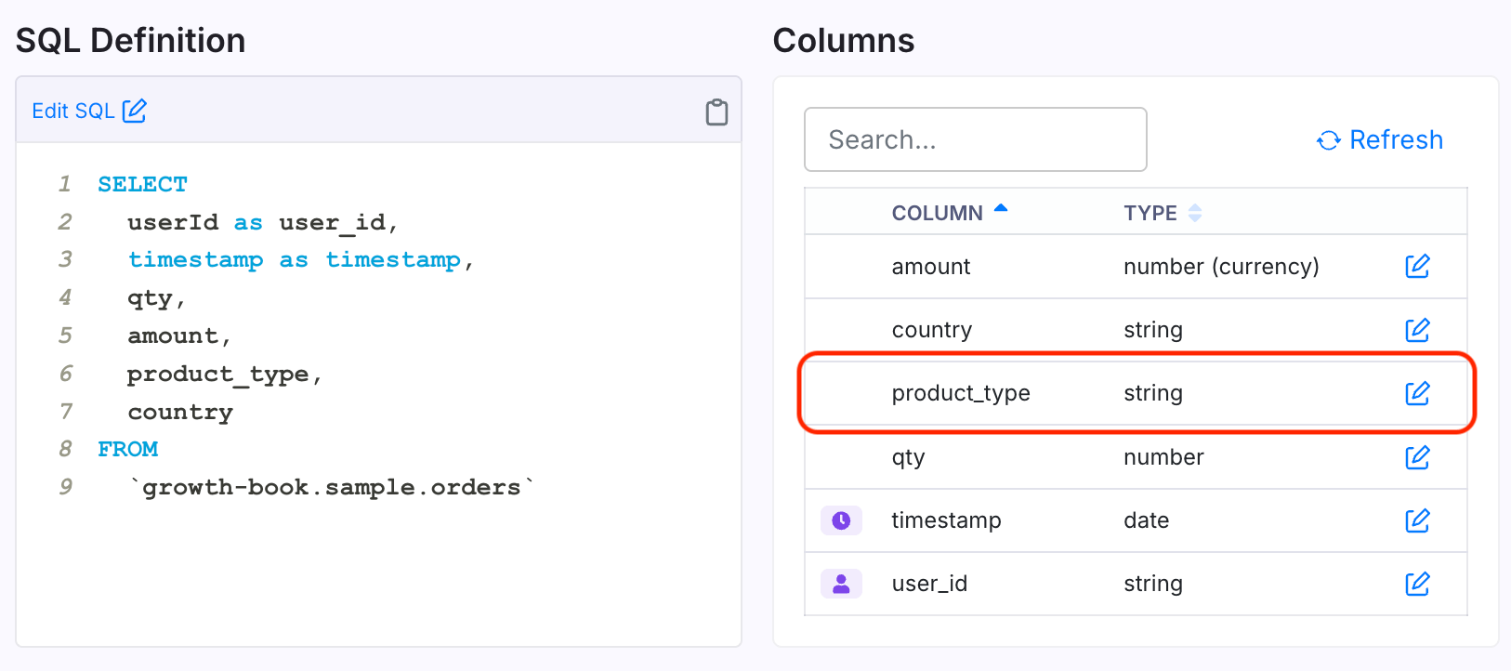
Task: Click the Edit SQL link
Action: 89,111
